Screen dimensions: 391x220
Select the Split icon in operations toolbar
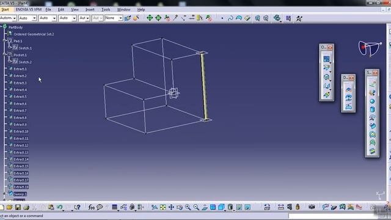coord(326,68)
